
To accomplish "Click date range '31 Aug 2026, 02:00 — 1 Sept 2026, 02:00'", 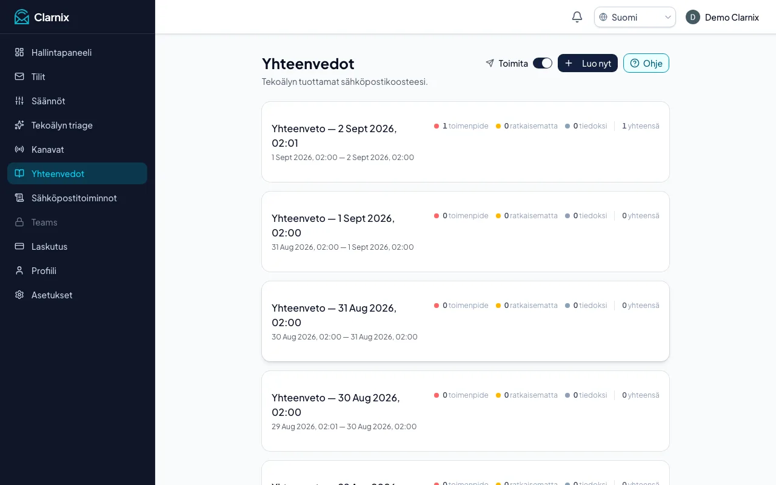I will pyautogui.click(x=343, y=247).
